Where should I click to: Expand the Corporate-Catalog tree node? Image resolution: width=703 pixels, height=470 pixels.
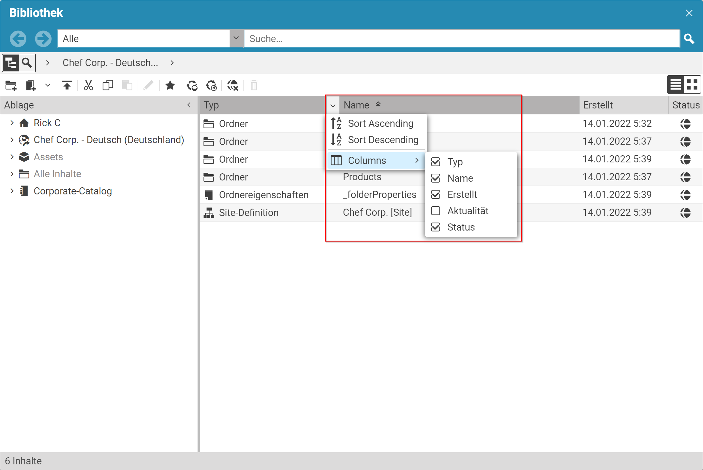tap(12, 191)
